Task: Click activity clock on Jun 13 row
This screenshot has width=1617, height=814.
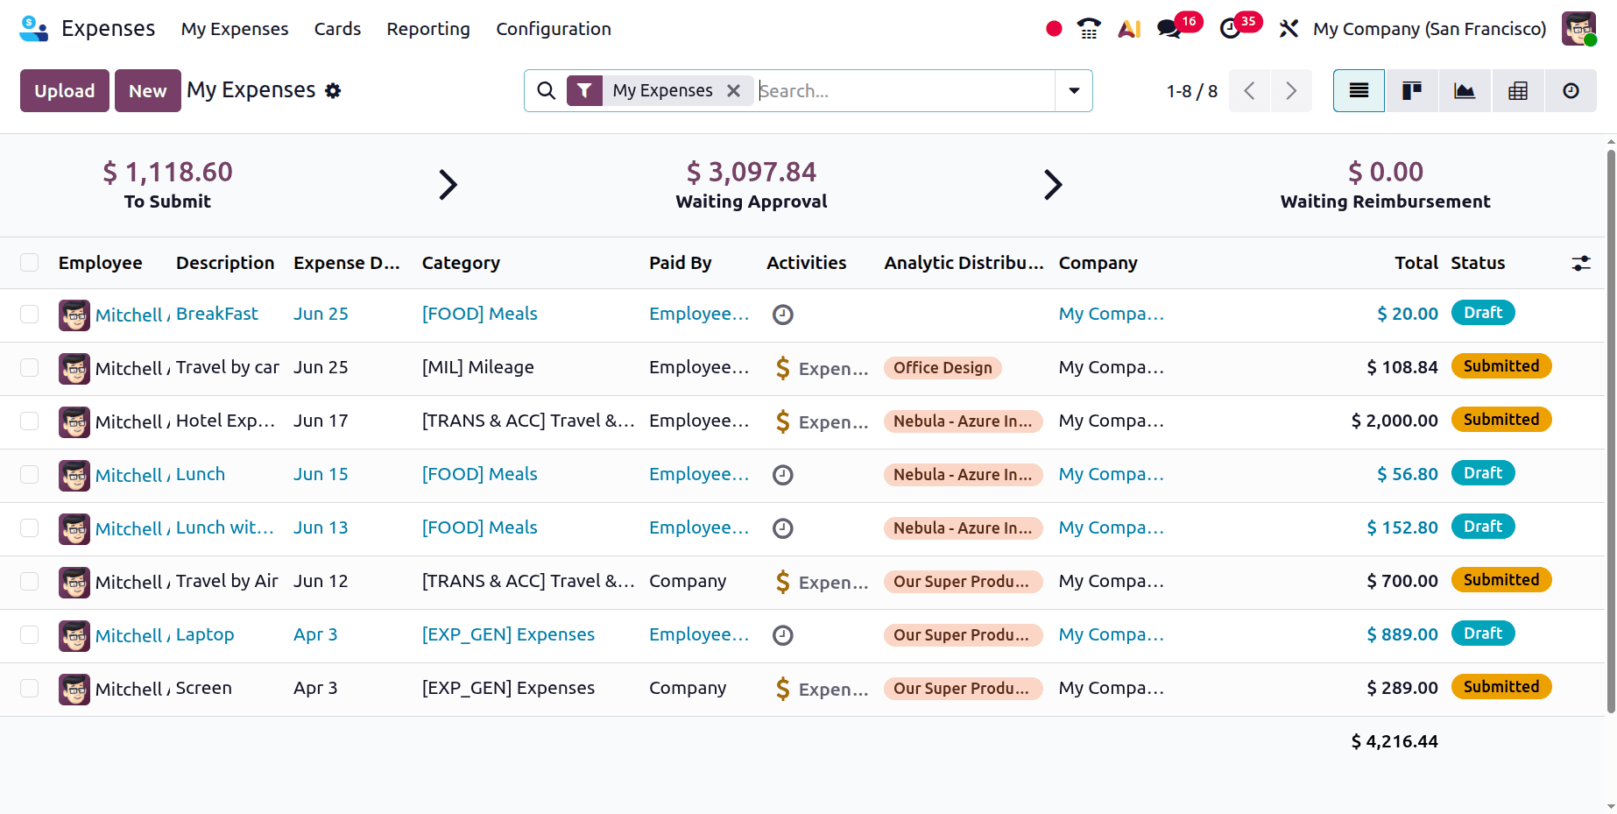Action: click(783, 528)
